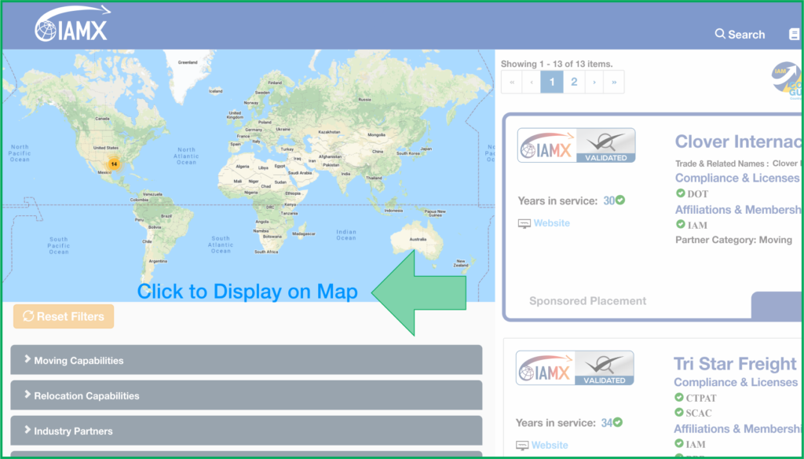This screenshot has height=459, width=804.
Task: Click the Years in service 30 value
Action: click(x=608, y=200)
